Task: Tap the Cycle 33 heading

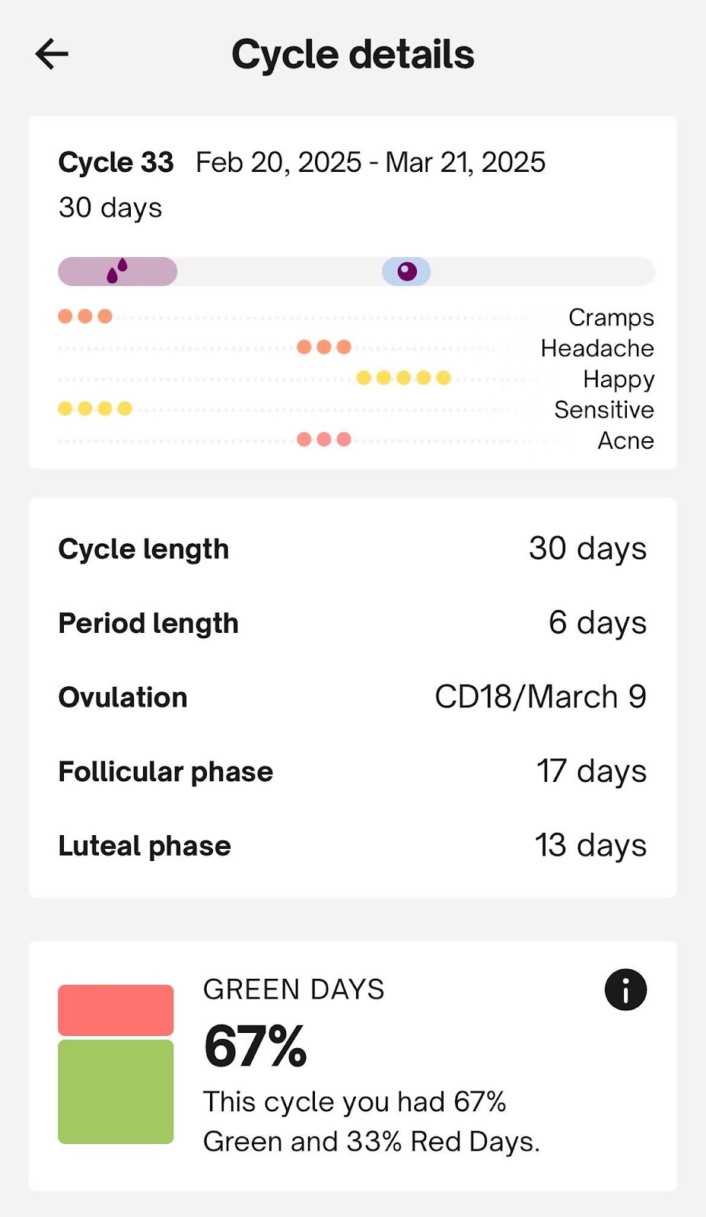Action: coord(116,162)
